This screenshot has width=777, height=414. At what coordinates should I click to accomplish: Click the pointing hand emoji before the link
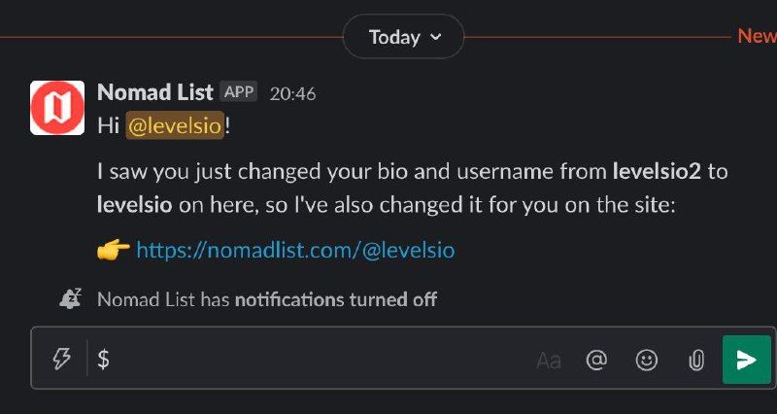114,251
